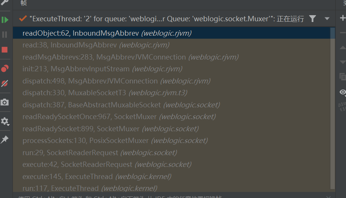Select frame execute:42, SocketReaderRequest
This screenshot has height=198, width=346.
tap(172, 165)
